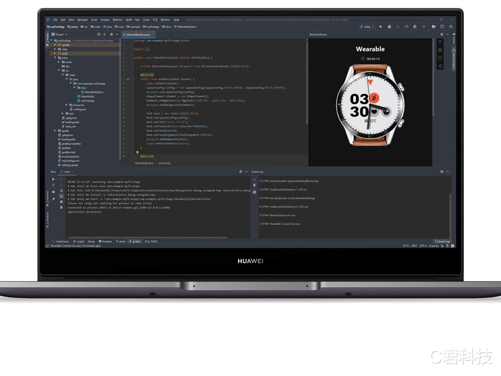Expand the resources folder node

tap(66, 105)
